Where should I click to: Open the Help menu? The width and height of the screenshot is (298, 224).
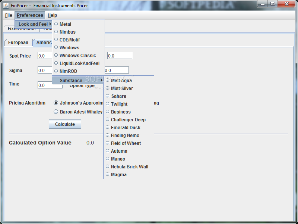pyautogui.click(x=52, y=15)
